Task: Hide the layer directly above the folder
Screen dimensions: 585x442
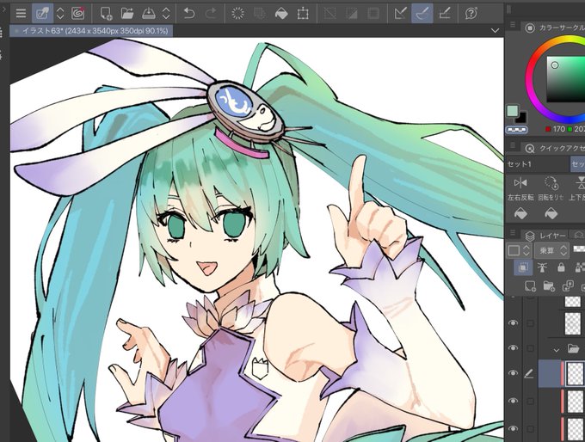Action: pos(514,322)
